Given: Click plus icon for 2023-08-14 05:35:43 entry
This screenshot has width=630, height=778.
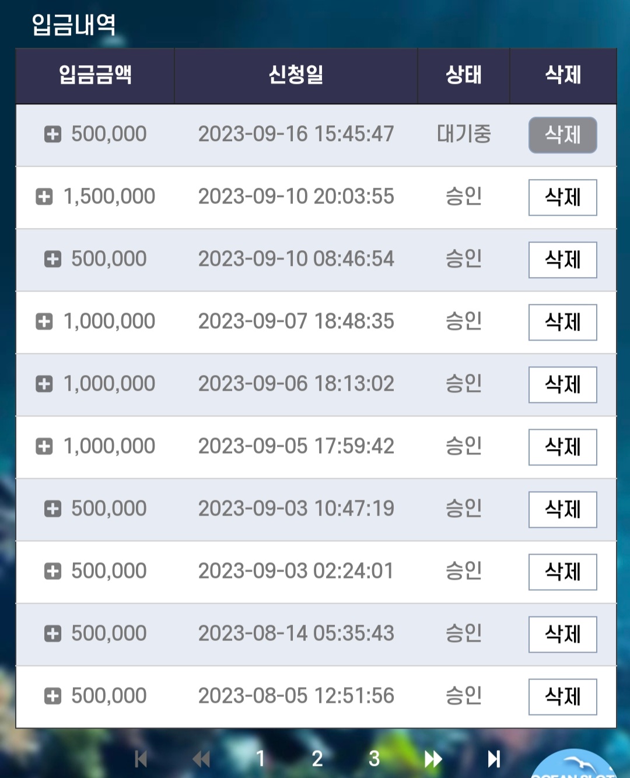Looking at the screenshot, I should pos(53,633).
